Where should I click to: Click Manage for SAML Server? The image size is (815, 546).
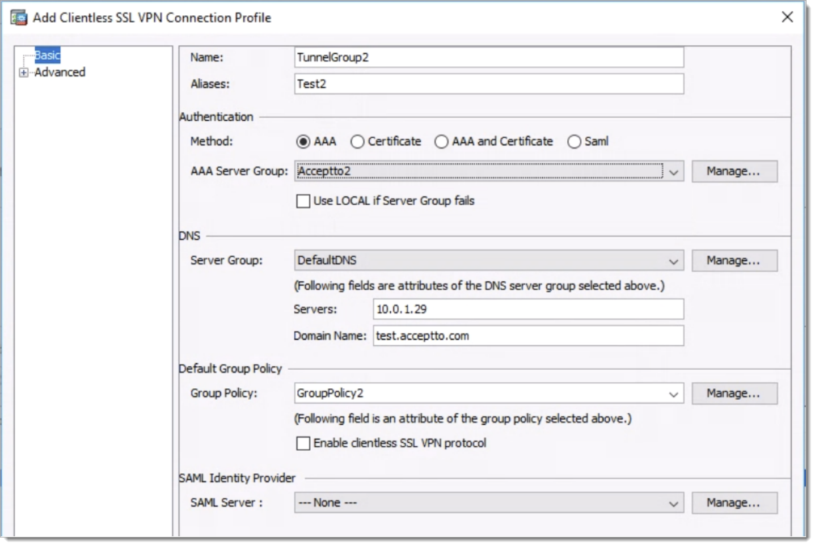click(x=734, y=503)
